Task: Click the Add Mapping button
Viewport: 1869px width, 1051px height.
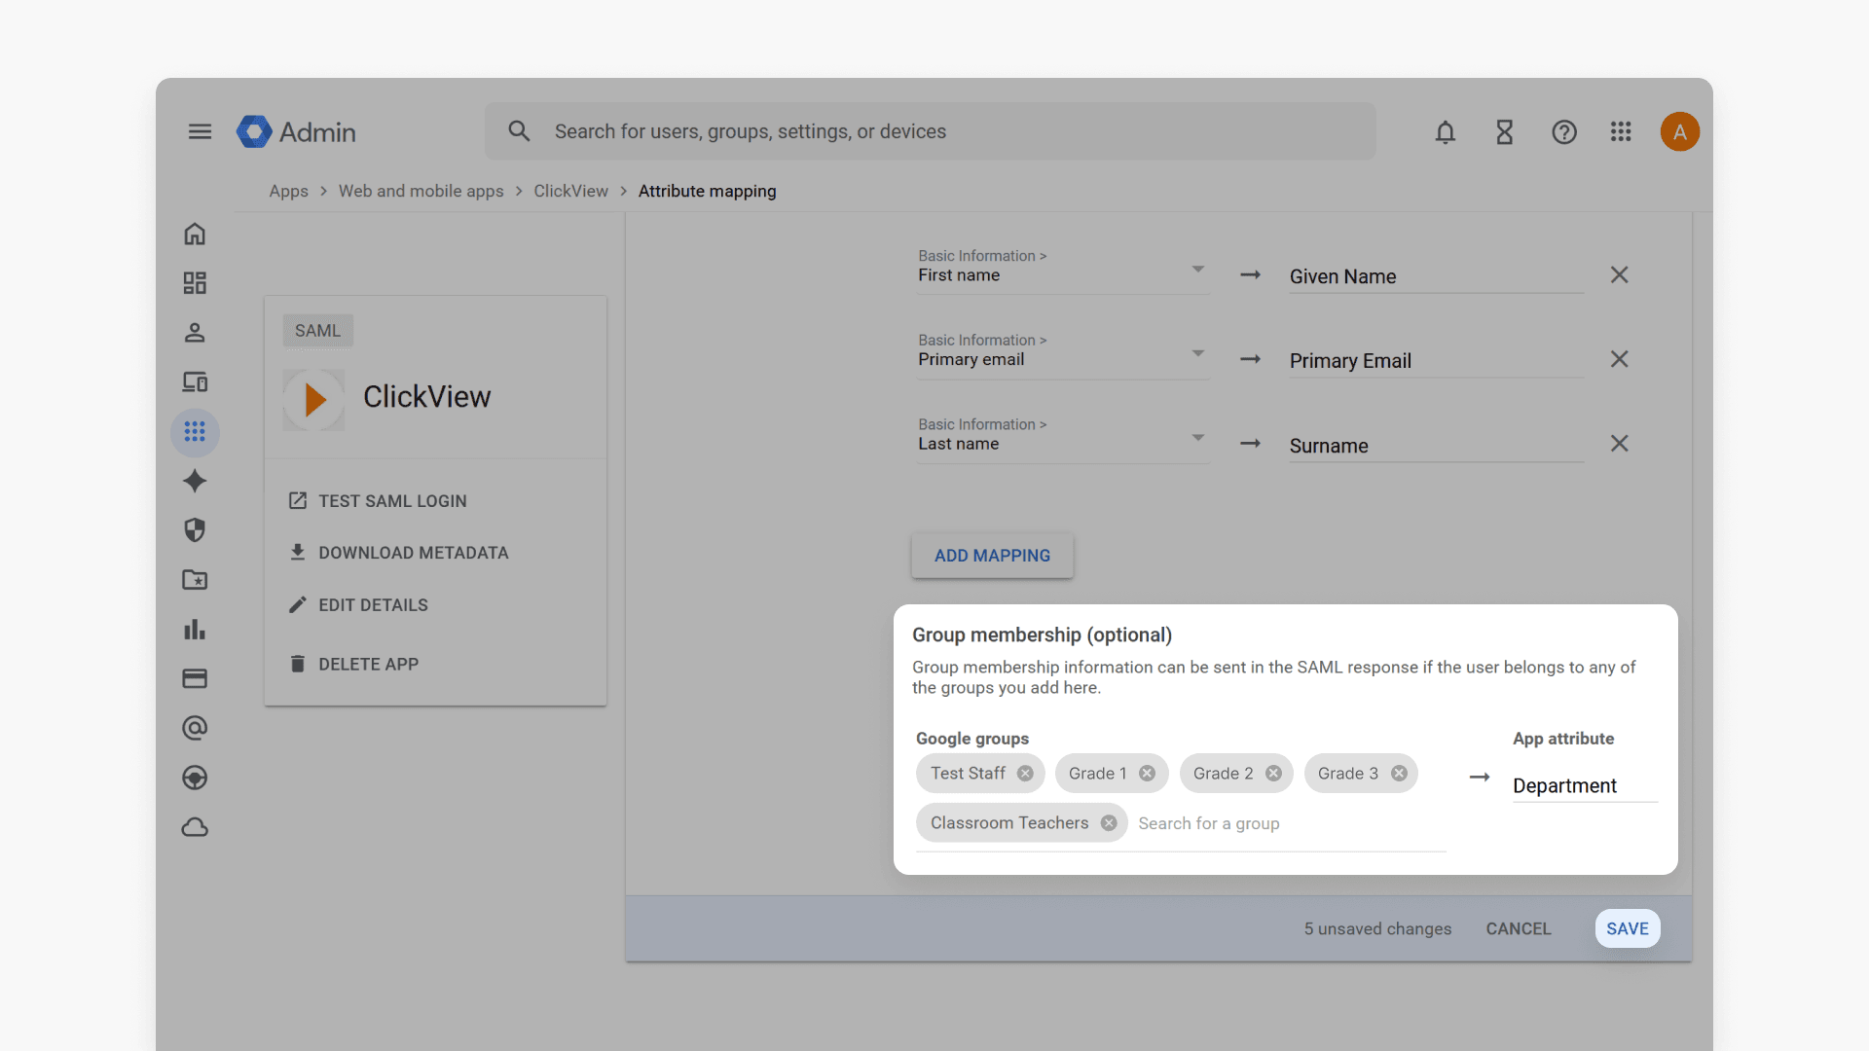Action: pos(992,556)
